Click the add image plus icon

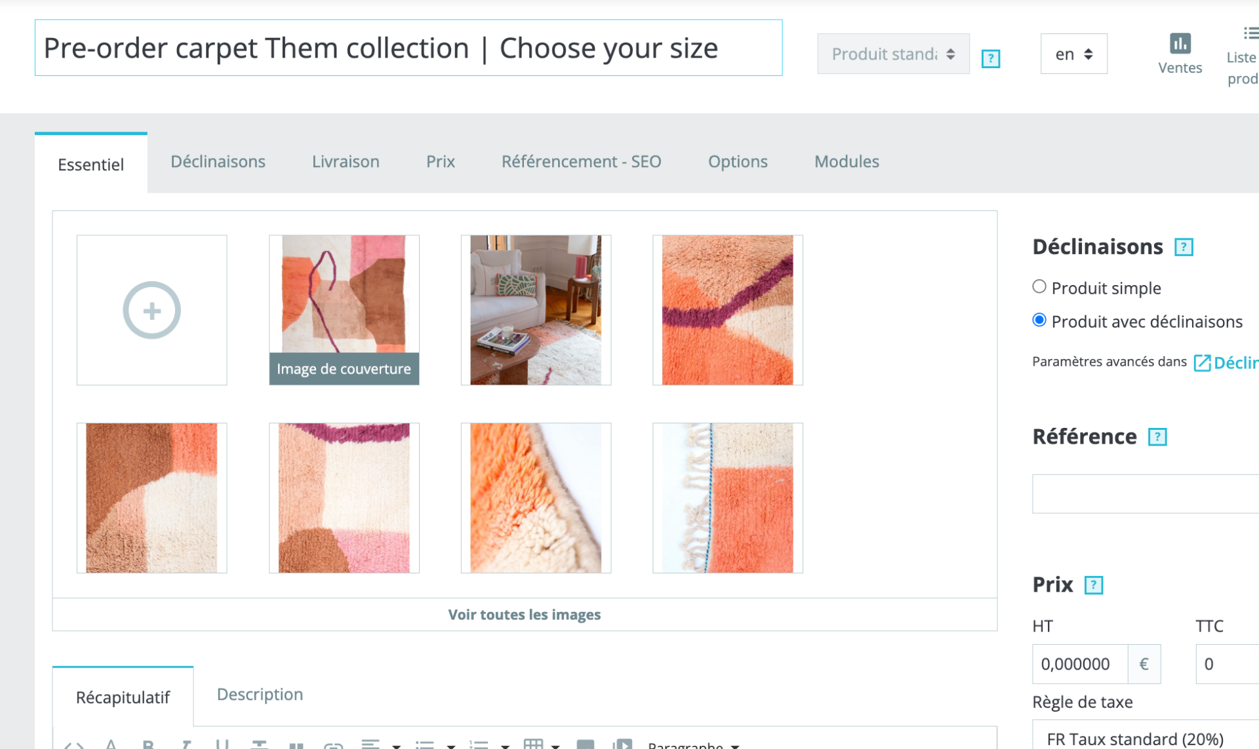[151, 310]
